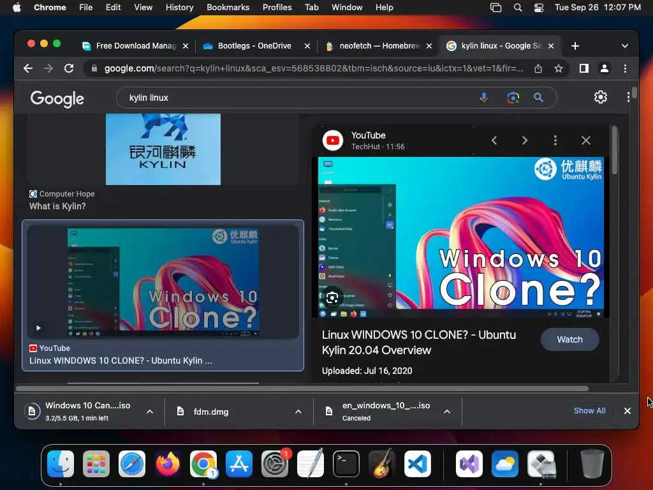
Task: Launch Visual Studio Code from the Dock
Action: (417, 464)
